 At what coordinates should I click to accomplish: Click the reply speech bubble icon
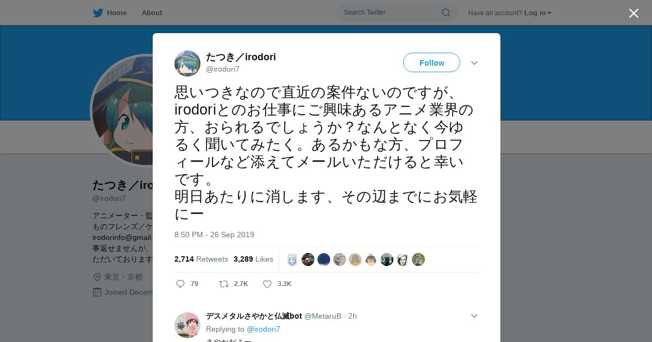[x=180, y=284]
